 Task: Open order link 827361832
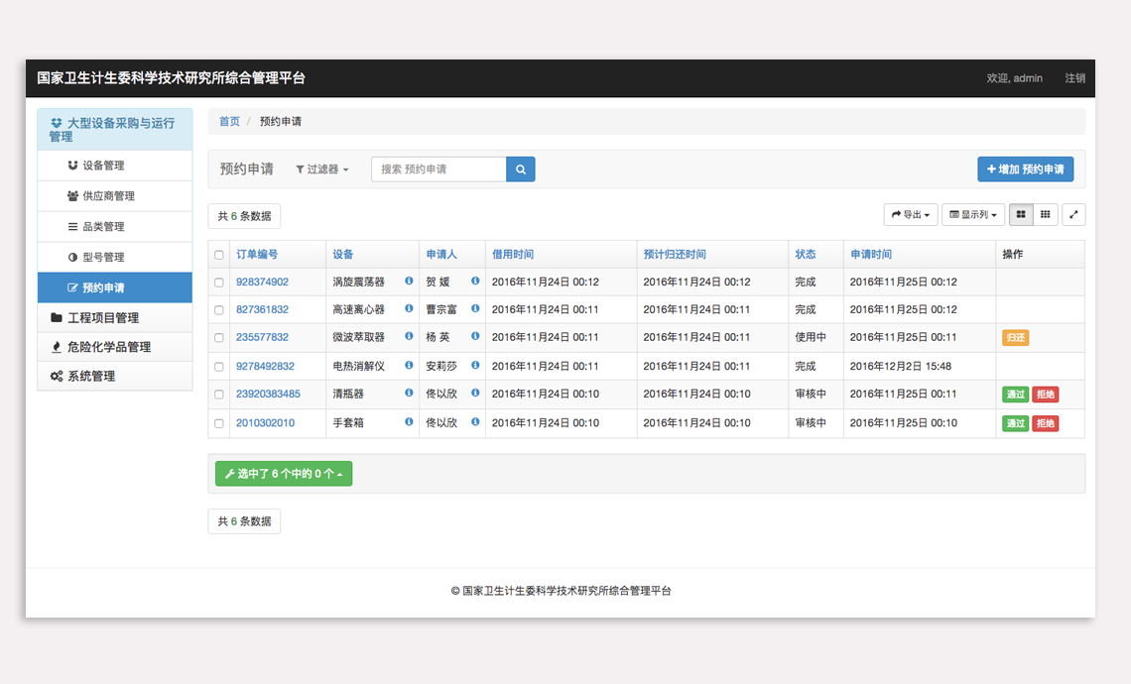point(262,310)
